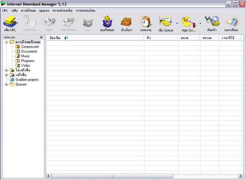Sort by the File Name column header
This screenshot has width=246, height=180.
95,38
